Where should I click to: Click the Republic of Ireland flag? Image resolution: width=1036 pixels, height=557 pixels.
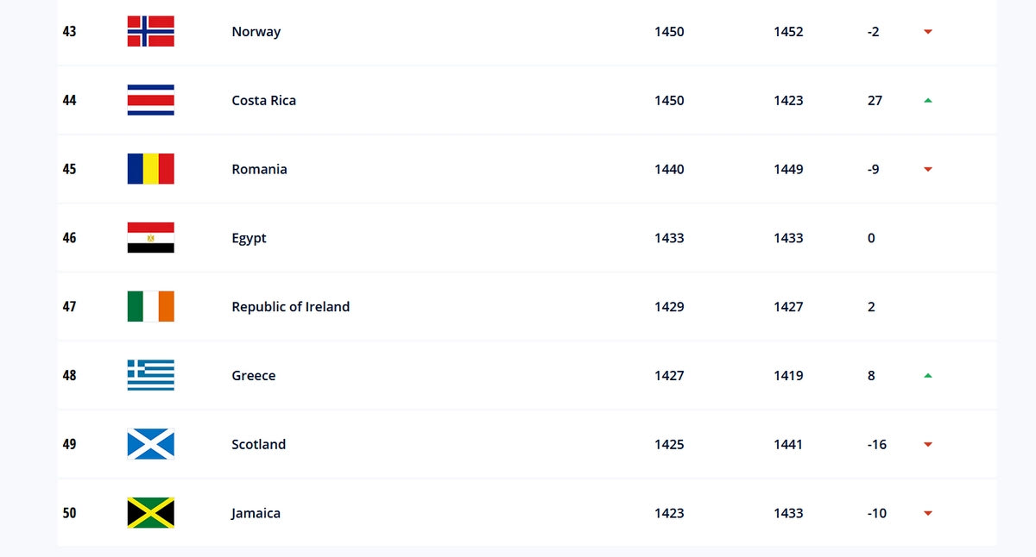coord(151,307)
